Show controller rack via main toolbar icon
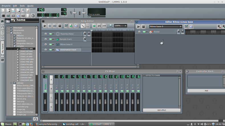The width and height of the screenshot is (225, 126). (x=33, y=16)
